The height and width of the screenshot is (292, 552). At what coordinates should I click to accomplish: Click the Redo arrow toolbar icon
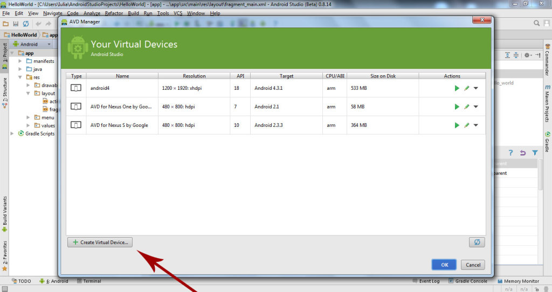[48, 24]
